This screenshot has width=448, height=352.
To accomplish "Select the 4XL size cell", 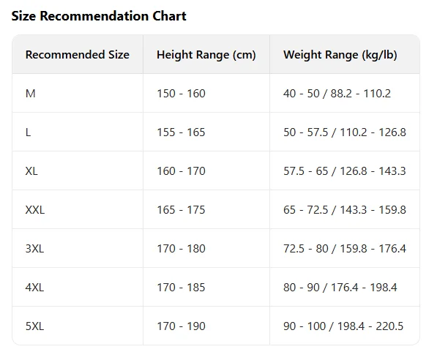I will click(x=34, y=288).
